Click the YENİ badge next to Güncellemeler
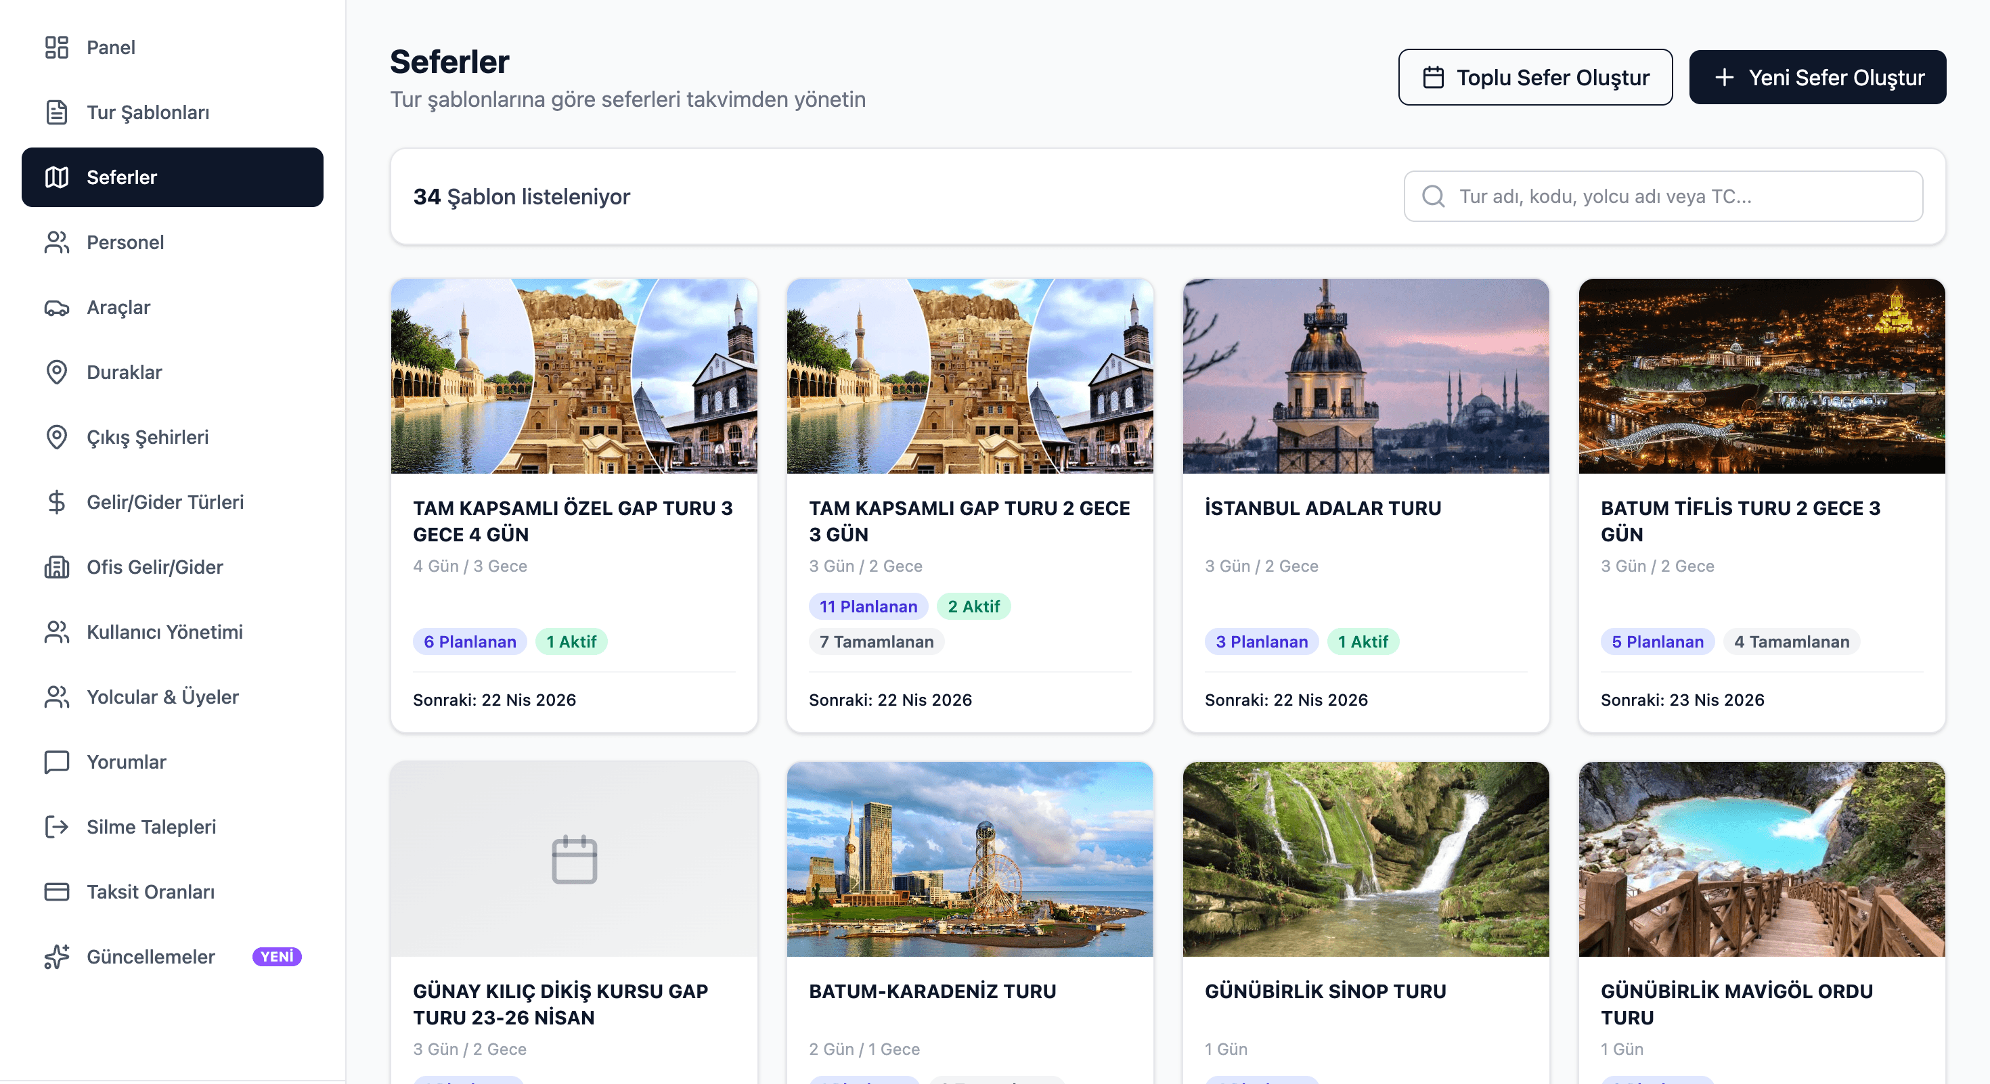 tap(277, 957)
